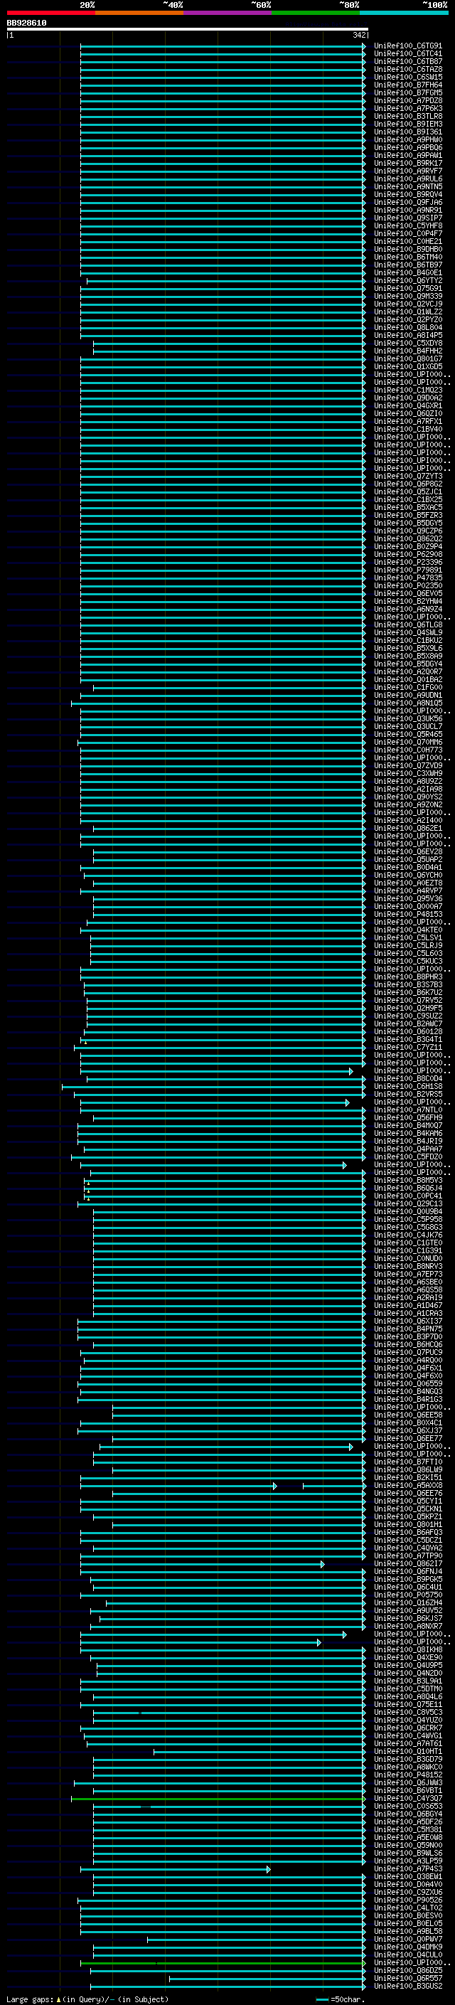Select hit label UniRef100_Q06559

[407, 1384]
